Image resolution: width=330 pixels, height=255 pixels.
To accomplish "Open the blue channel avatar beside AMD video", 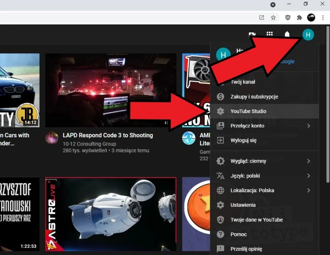I will 189,138.
